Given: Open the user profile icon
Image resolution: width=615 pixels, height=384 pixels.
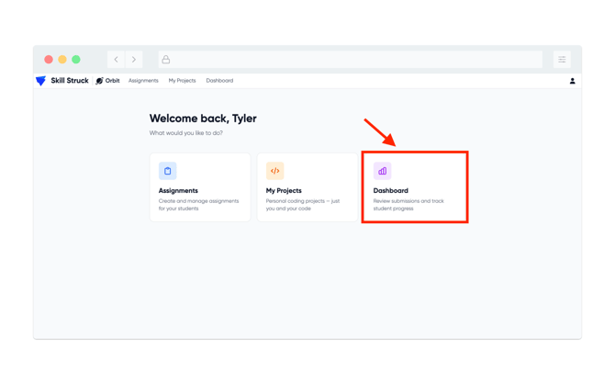Looking at the screenshot, I should [x=572, y=81].
